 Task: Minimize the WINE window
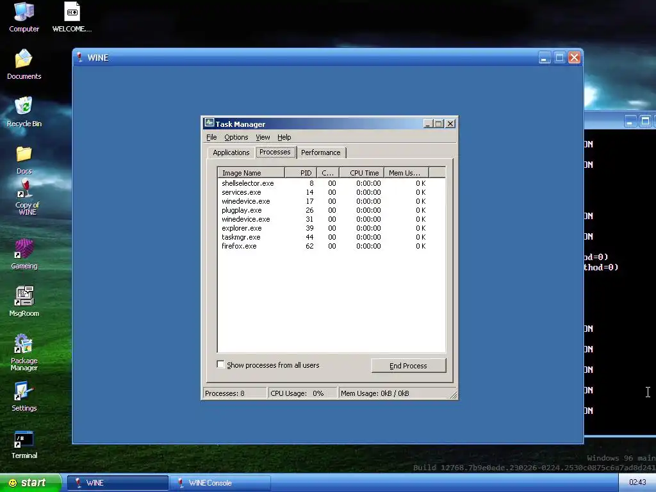(x=545, y=57)
